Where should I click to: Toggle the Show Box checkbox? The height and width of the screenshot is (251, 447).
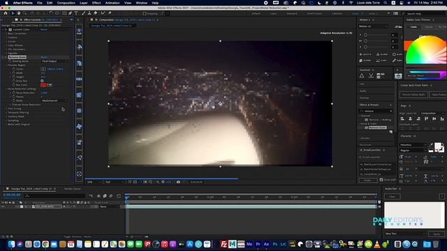tap(42, 81)
